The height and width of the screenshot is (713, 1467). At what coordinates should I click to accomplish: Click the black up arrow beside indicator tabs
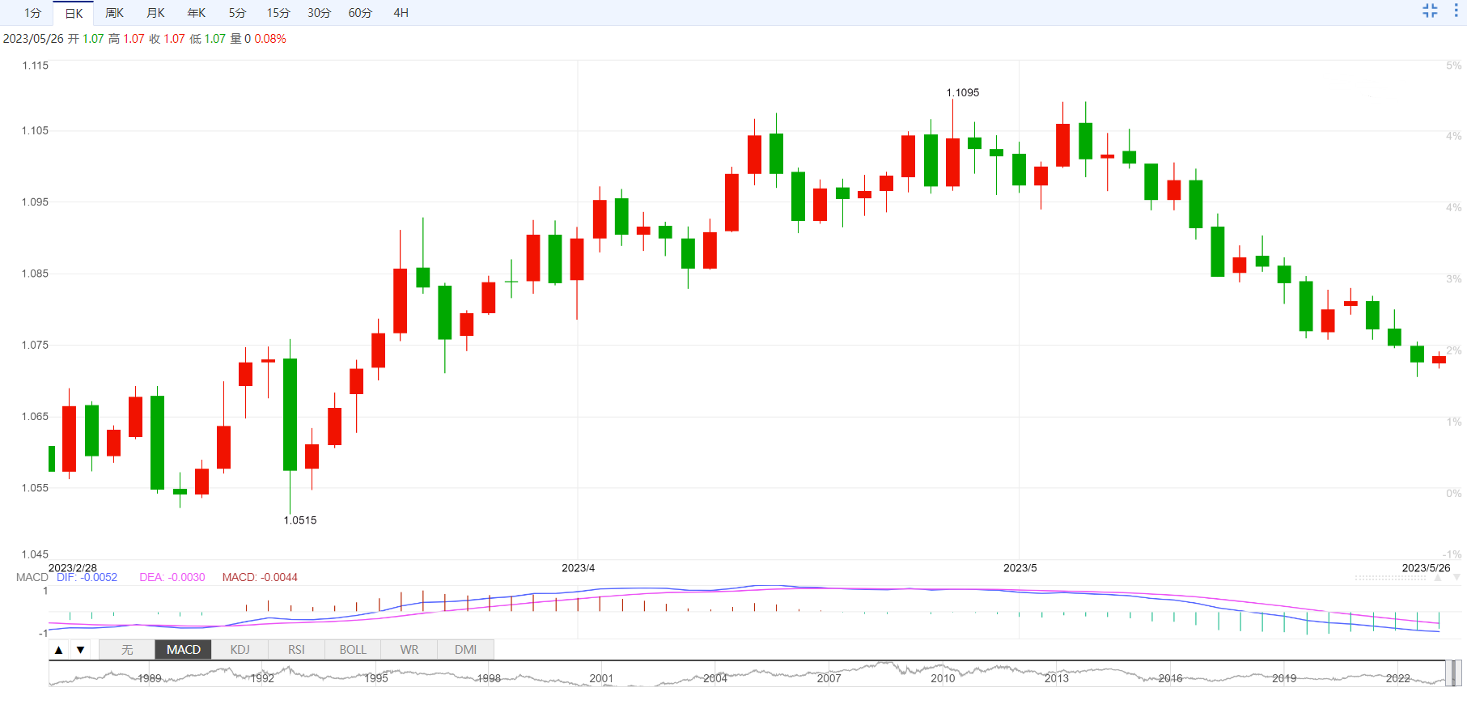tap(58, 650)
